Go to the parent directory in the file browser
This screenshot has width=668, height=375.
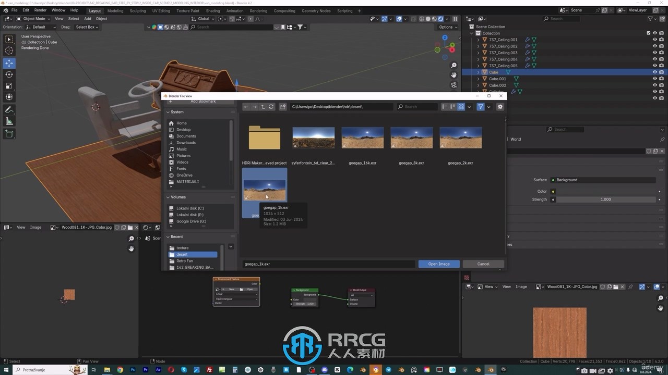tap(263, 107)
